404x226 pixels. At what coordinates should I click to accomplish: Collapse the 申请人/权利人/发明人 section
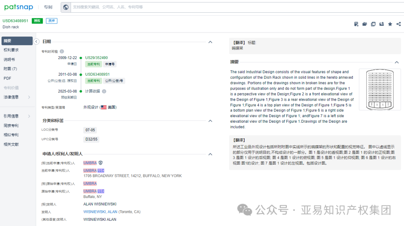click(210, 154)
